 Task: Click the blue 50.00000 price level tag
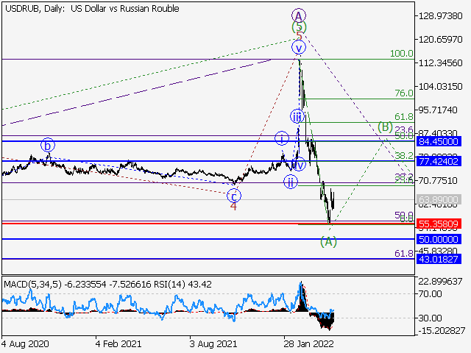coord(439,239)
